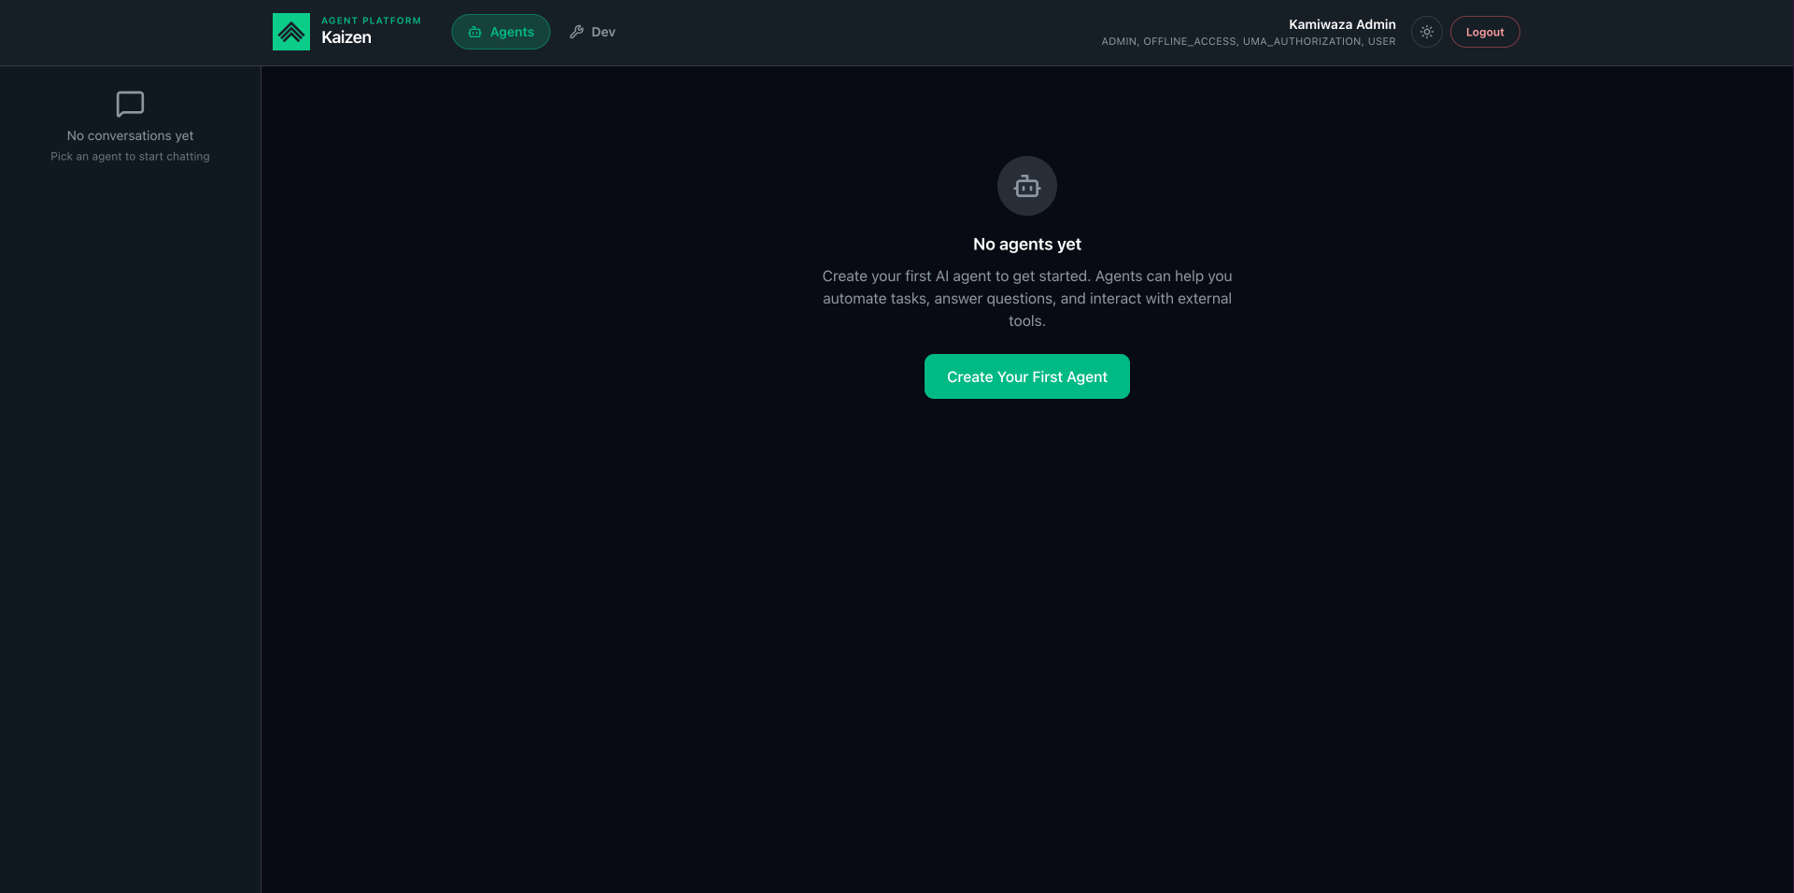Switch to the Dev tab
This screenshot has height=893, width=1794.
[592, 32]
